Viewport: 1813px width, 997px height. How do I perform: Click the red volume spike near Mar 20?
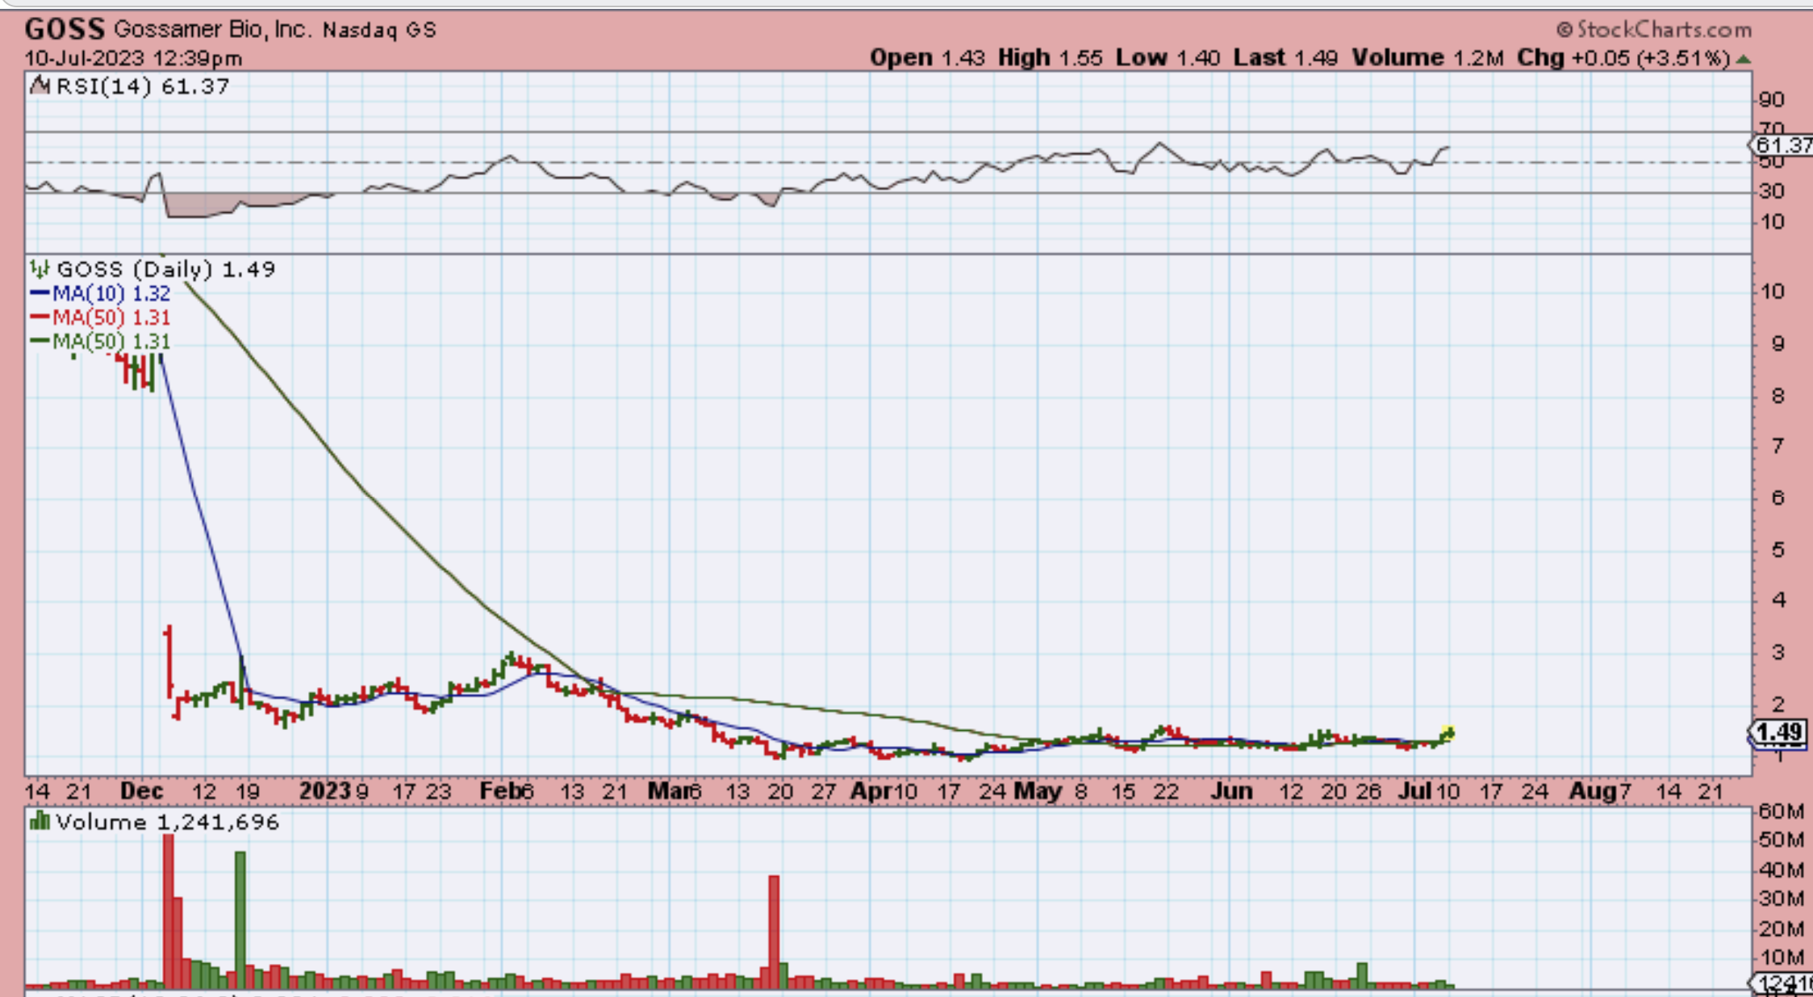pyautogui.click(x=774, y=932)
